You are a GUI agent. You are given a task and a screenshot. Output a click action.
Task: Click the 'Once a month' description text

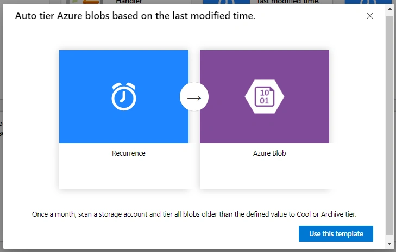point(194,214)
